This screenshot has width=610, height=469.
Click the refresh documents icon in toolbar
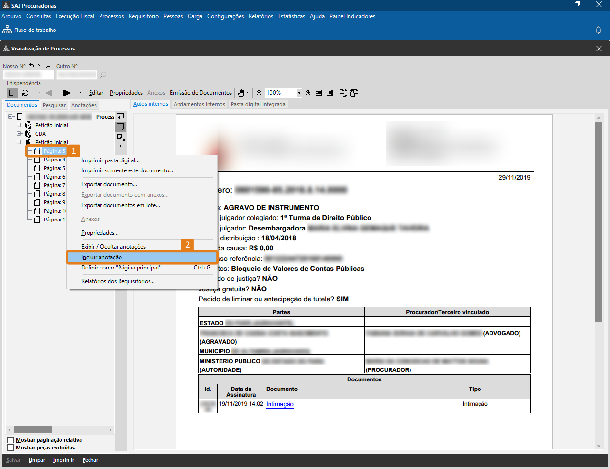[x=25, y=93]
